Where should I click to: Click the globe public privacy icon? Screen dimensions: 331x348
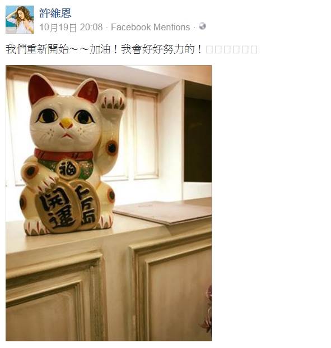click(202, 26)
